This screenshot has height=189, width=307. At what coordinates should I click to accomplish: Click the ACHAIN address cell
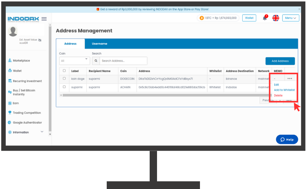[172, 87]
